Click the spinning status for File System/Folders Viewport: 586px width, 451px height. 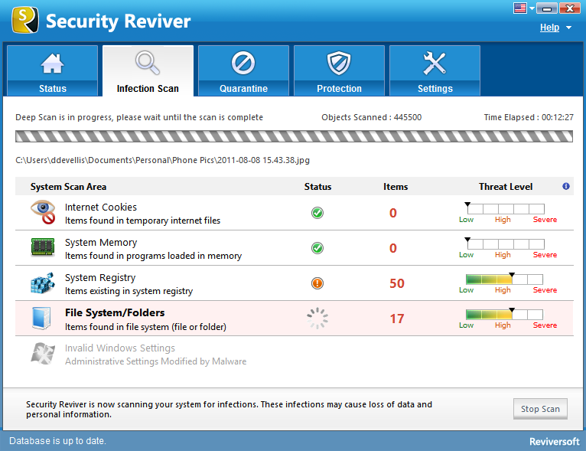point(317,319)
